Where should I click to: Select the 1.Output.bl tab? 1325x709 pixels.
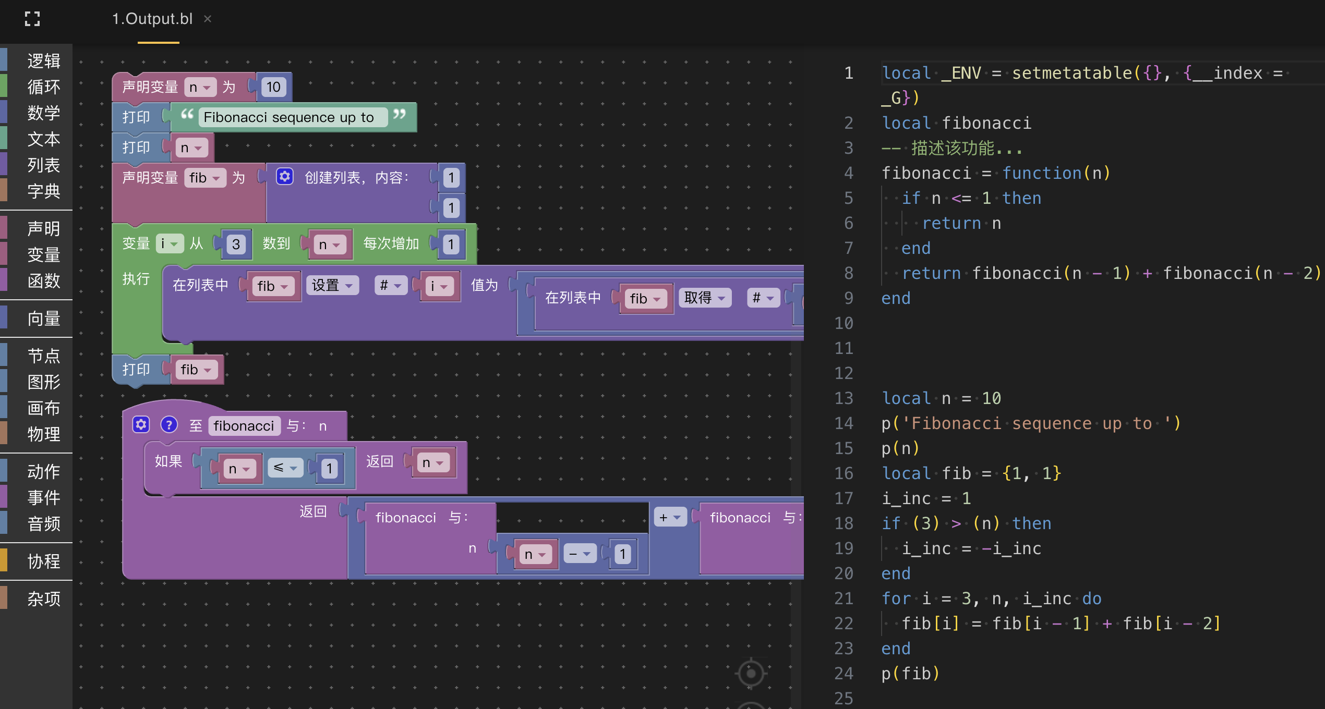(x=152, y=19)
